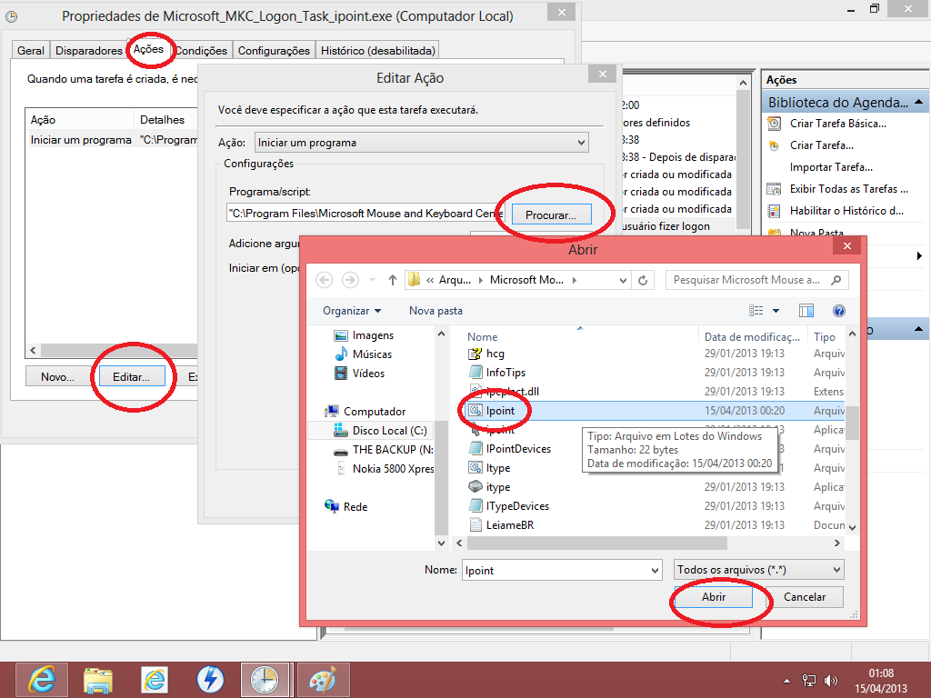Go up one folder level in Abrir dialog
931x698 pixels.
(393, 280)
